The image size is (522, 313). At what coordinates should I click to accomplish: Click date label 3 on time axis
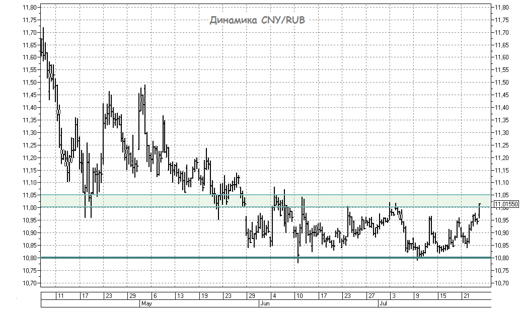coord(394,296)
